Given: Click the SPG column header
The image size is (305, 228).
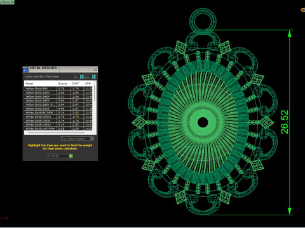Looking at the screenshot, I should (88, 84).
